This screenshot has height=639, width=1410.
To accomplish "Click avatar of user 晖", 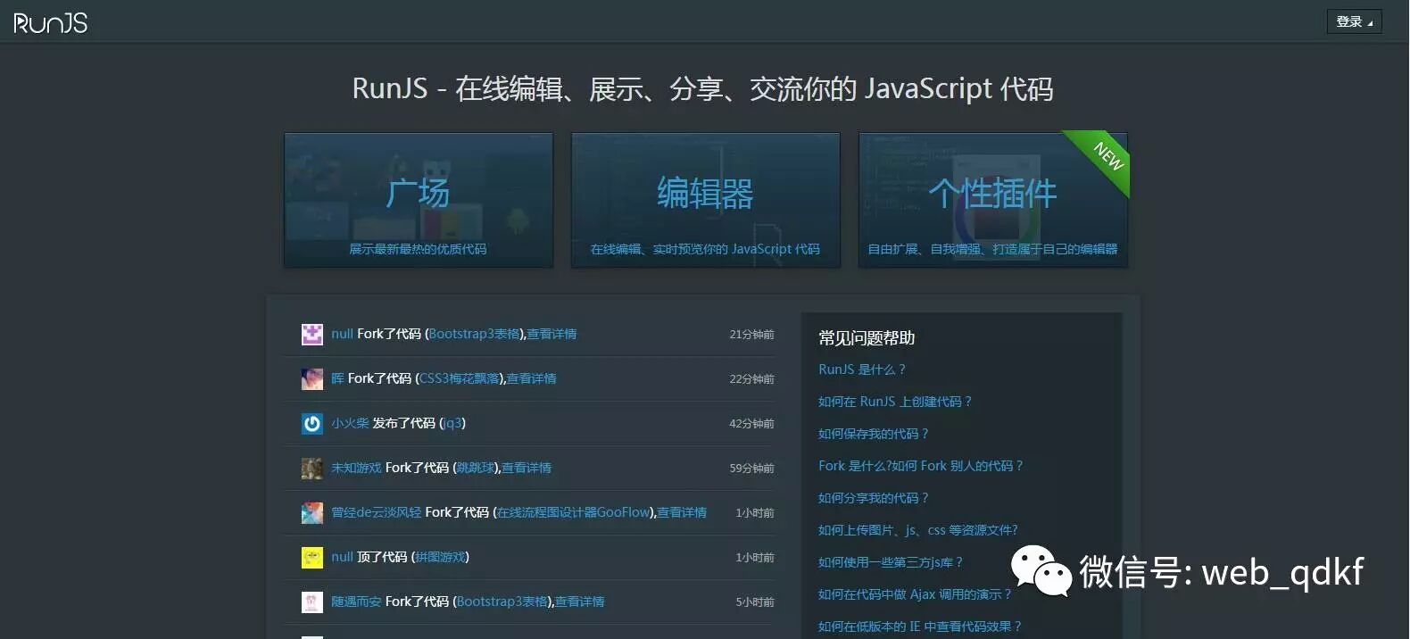I will tap(312, 379).
